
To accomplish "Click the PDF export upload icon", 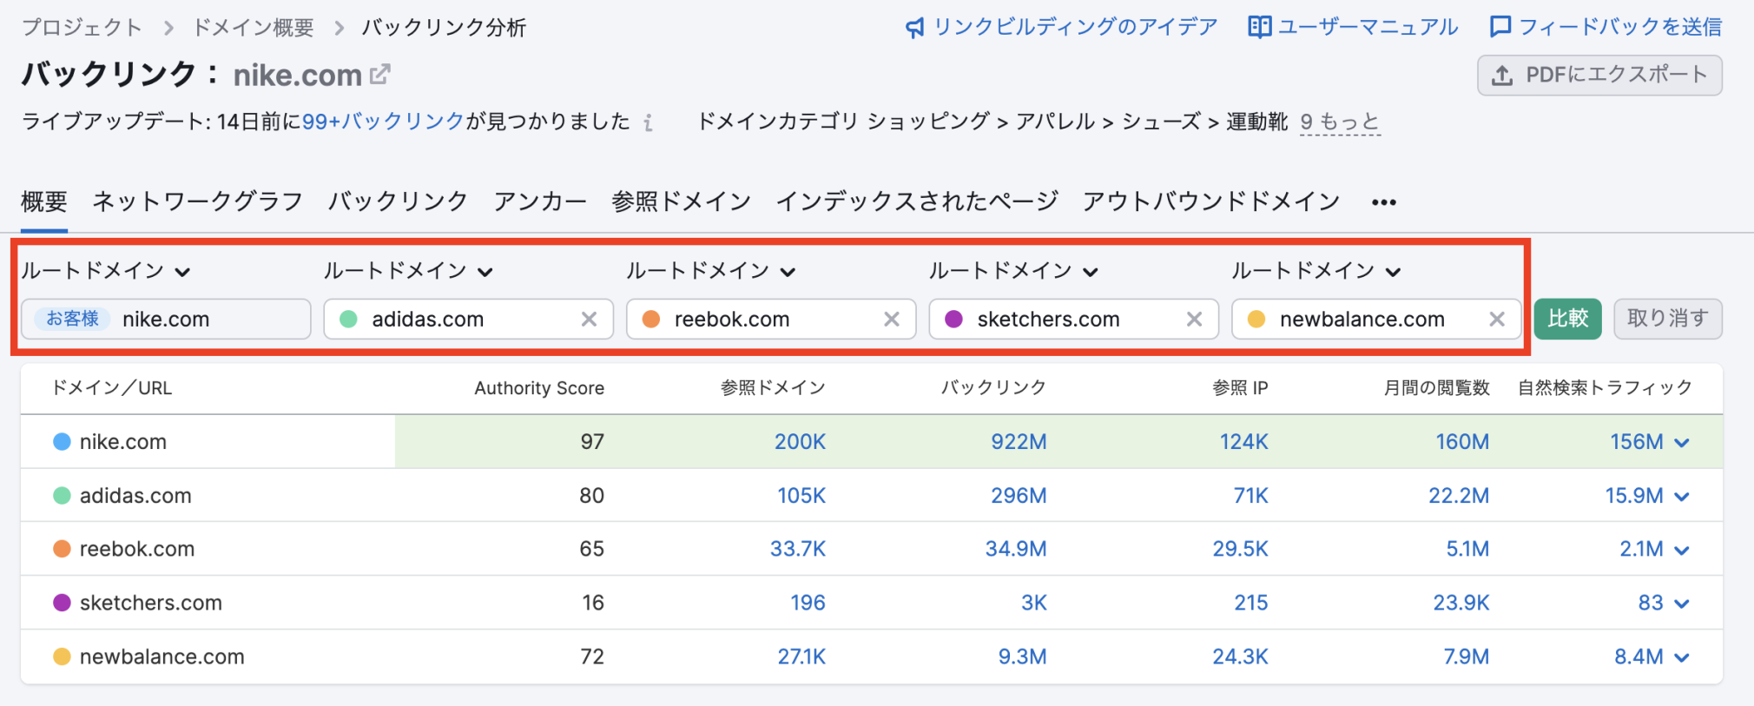I will (x=1502, y=76).
